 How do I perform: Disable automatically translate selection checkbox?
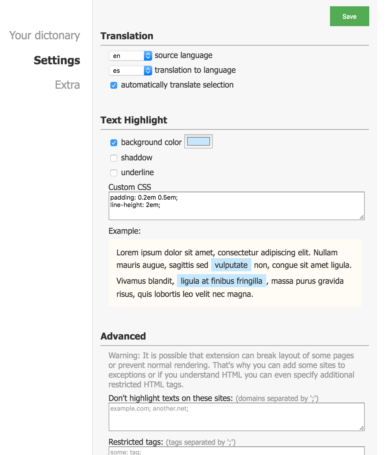tap(114, 85)
